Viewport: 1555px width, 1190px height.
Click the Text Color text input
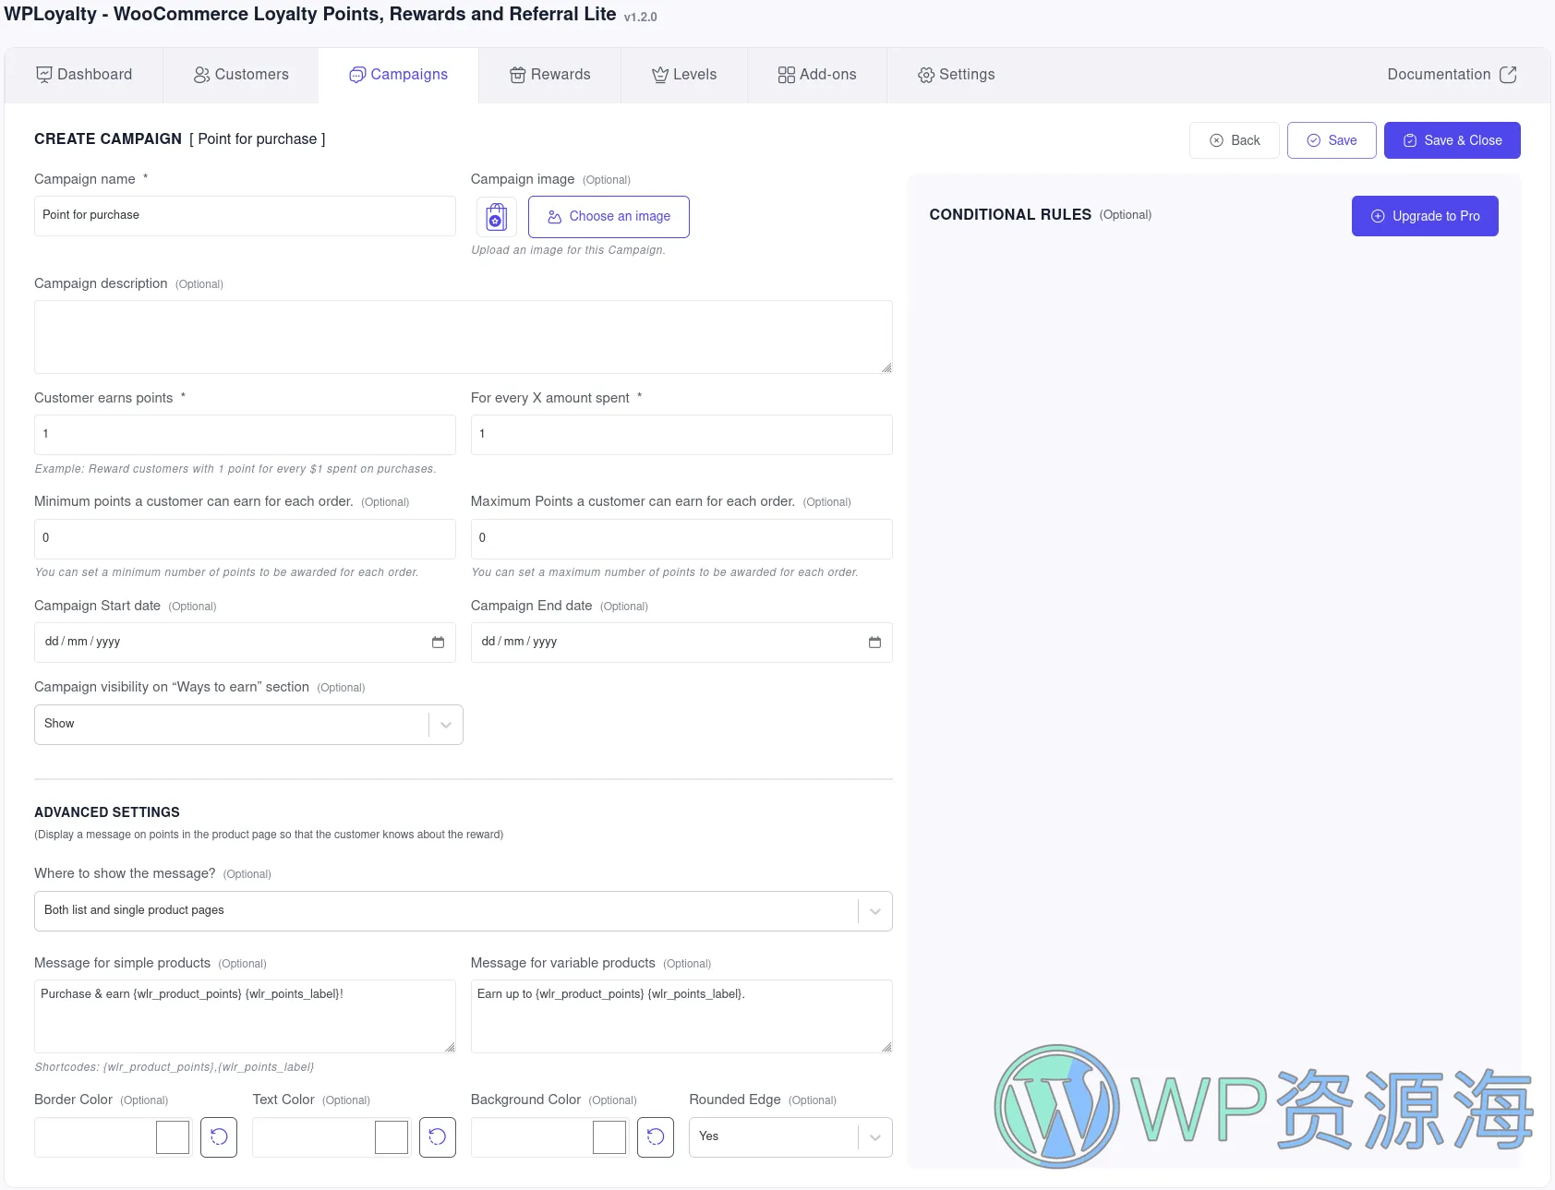point(313,1137)
